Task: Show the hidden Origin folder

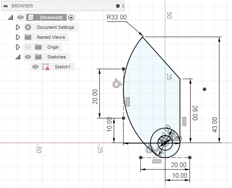Action: coord(28,47)
